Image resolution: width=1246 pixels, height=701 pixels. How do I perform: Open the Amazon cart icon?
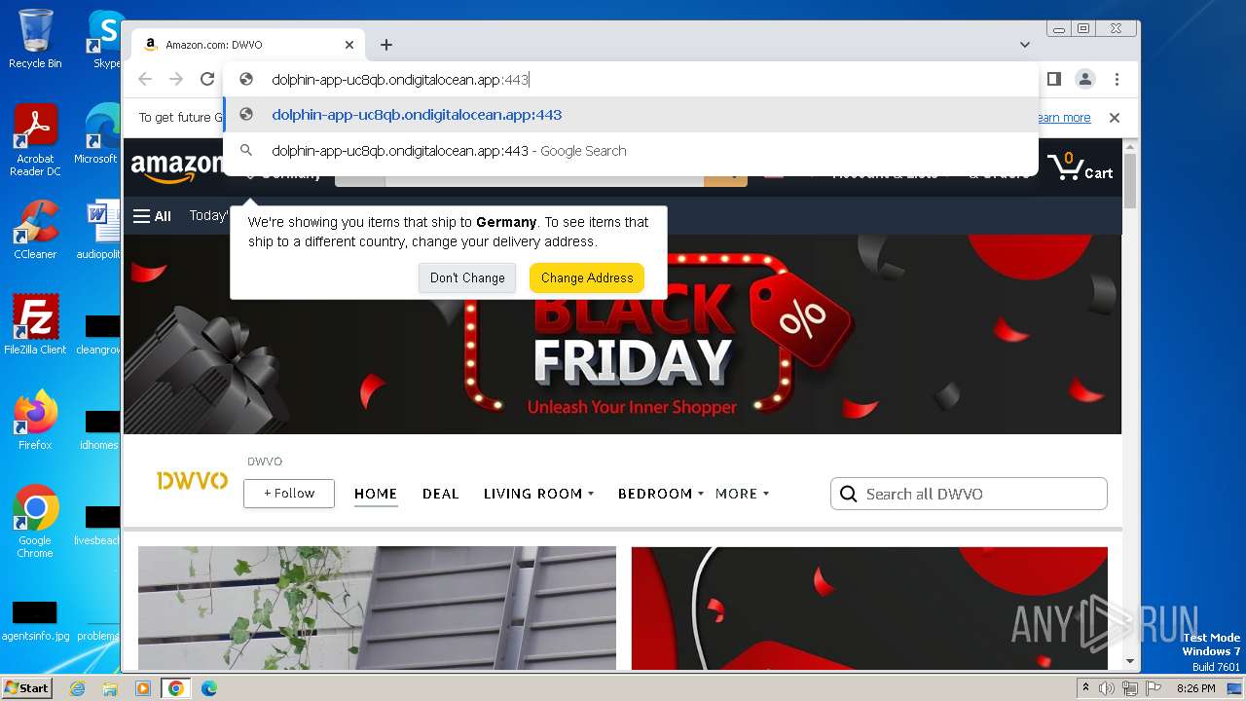click(x=1080, y=167)
